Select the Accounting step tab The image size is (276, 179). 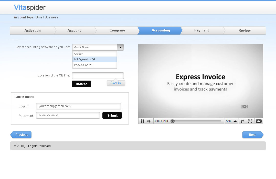[x=161, y=30]
